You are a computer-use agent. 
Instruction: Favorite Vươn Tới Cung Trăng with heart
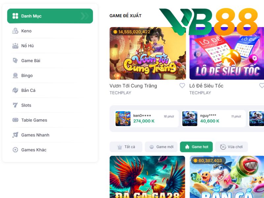click(x=182, y=85)
